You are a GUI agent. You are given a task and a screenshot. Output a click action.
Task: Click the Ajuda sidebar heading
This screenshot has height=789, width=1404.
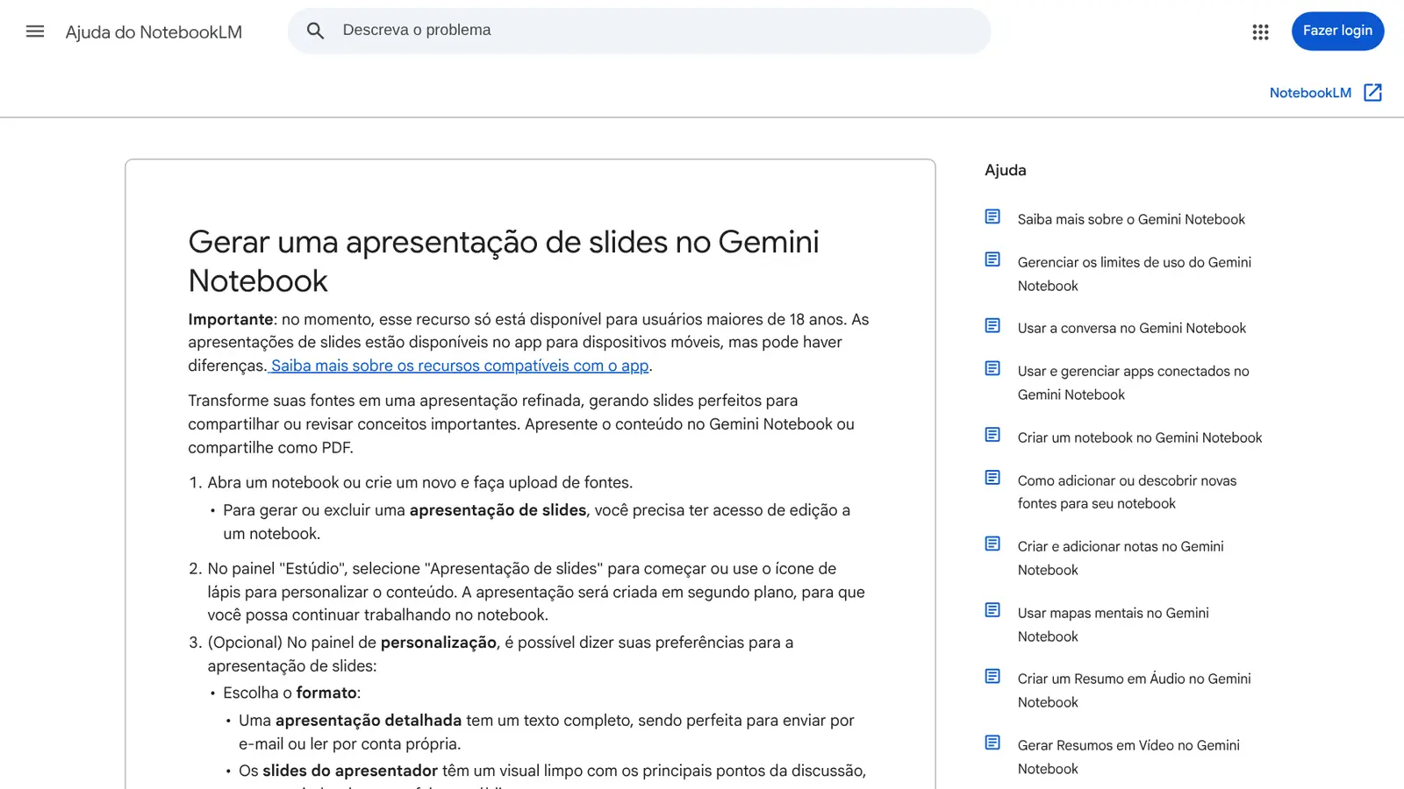pos(1006,170)
